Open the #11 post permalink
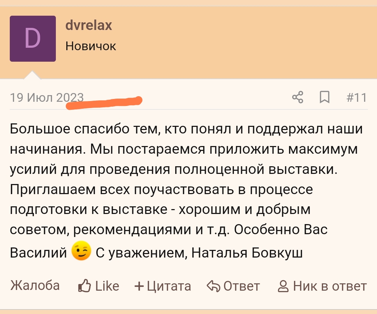Viewport: 377px width, 314px height. click(356, 98)
